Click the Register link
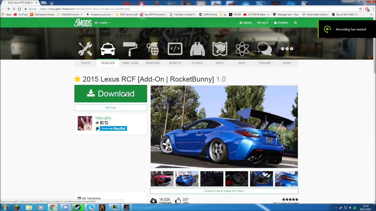The image size is (376, 211). (x=281, y=23)
